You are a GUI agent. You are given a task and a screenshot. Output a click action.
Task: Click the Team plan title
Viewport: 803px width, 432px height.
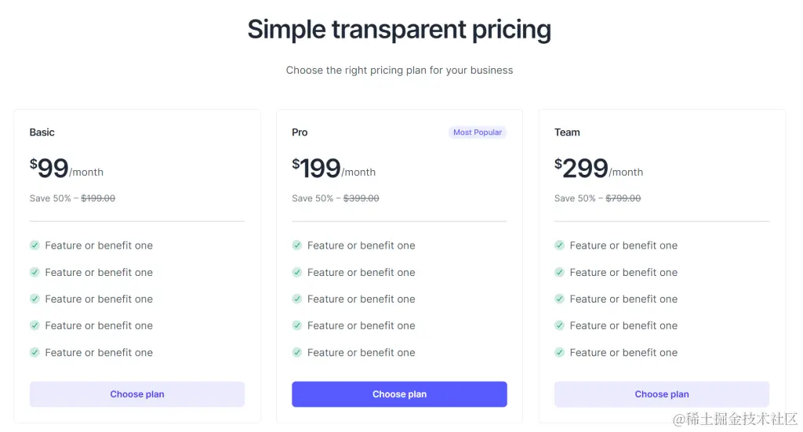[567, 133]
